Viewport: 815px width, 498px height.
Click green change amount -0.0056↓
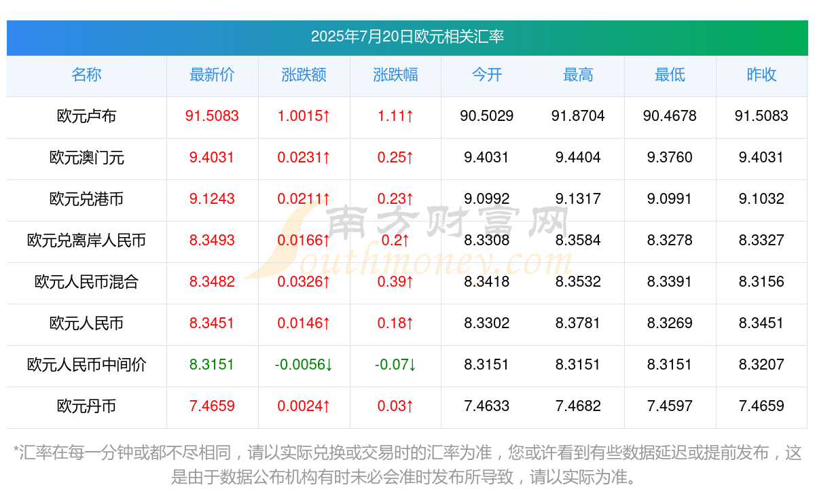pos(304,365)
